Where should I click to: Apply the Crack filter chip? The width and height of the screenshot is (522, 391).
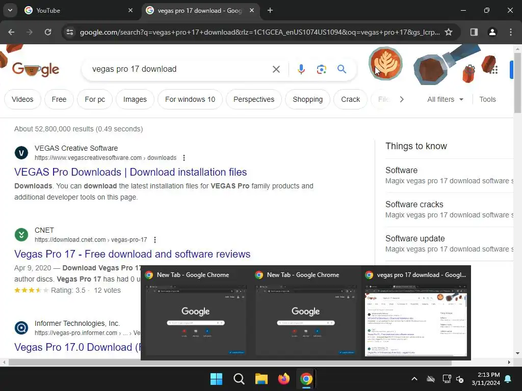350,99
